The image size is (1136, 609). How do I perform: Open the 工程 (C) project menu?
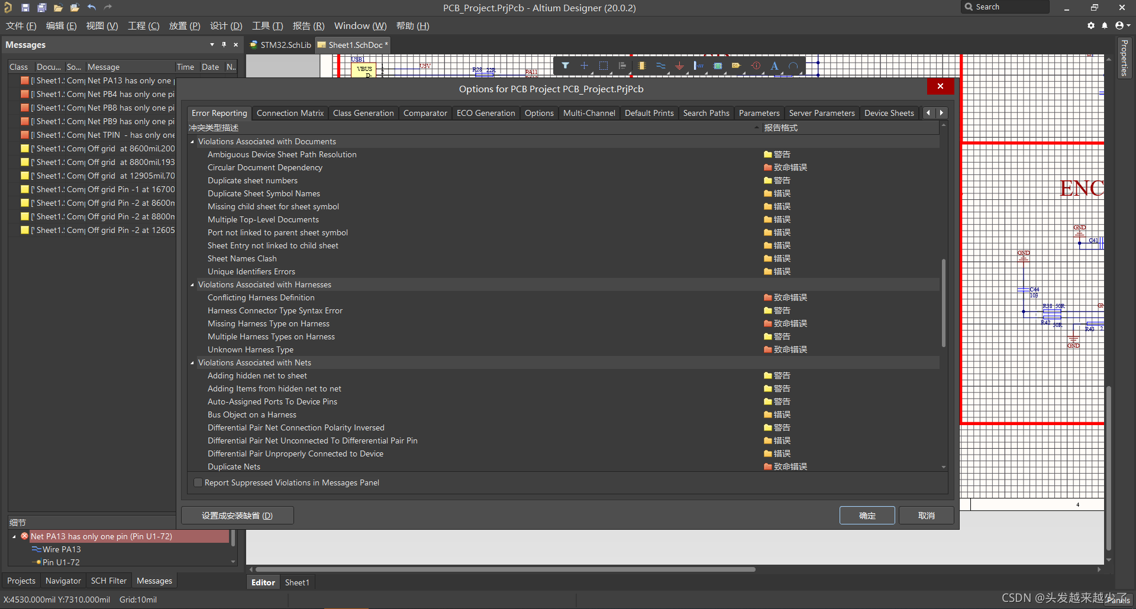144,26
